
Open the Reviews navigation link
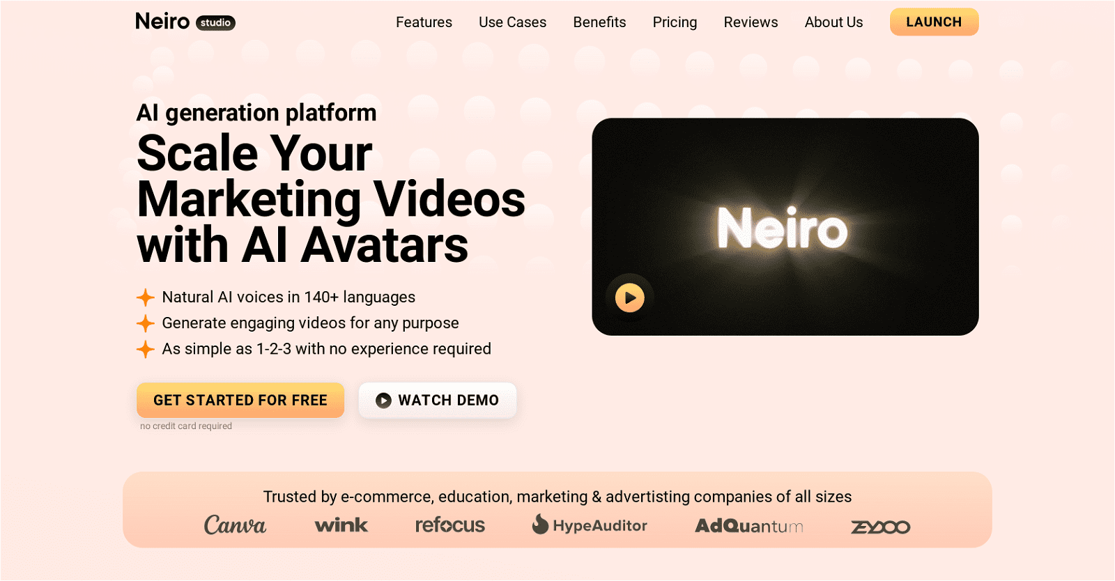751,22
